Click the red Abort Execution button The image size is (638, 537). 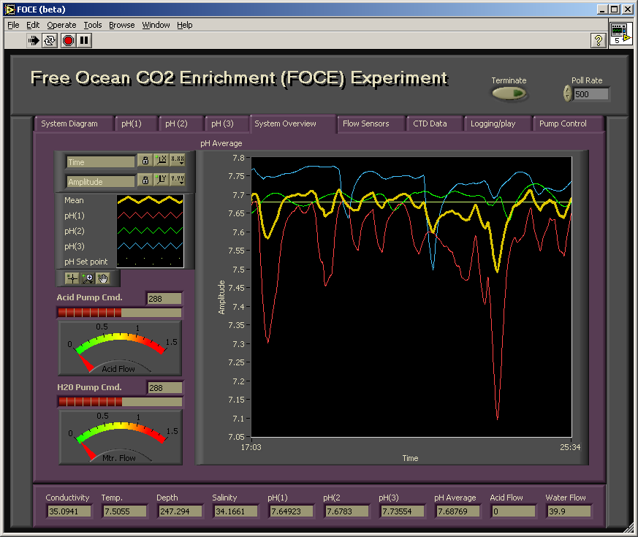68,41
